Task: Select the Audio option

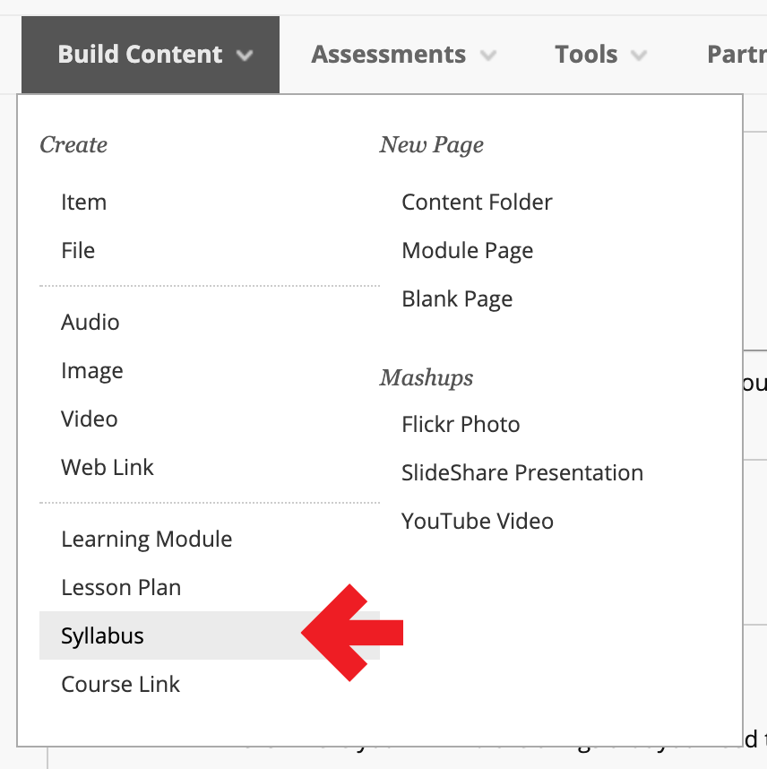Action: 90,323
